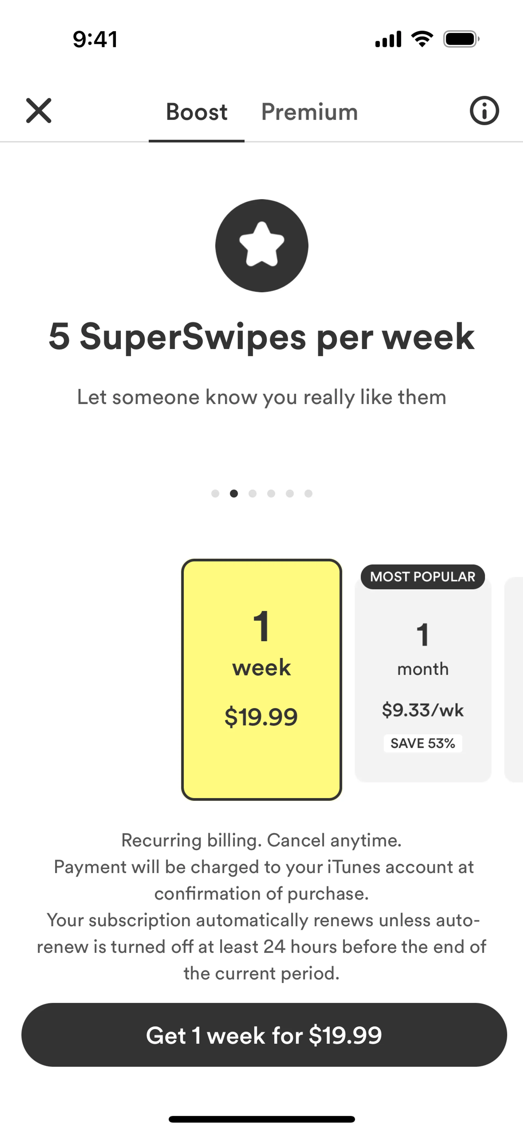Switch to the Premium tab

pos(309,112)
